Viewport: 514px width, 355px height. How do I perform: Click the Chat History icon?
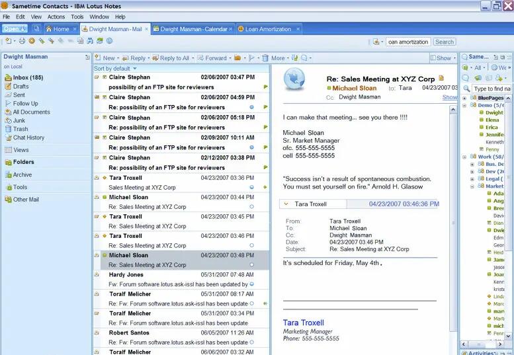(x=8, y=138)
